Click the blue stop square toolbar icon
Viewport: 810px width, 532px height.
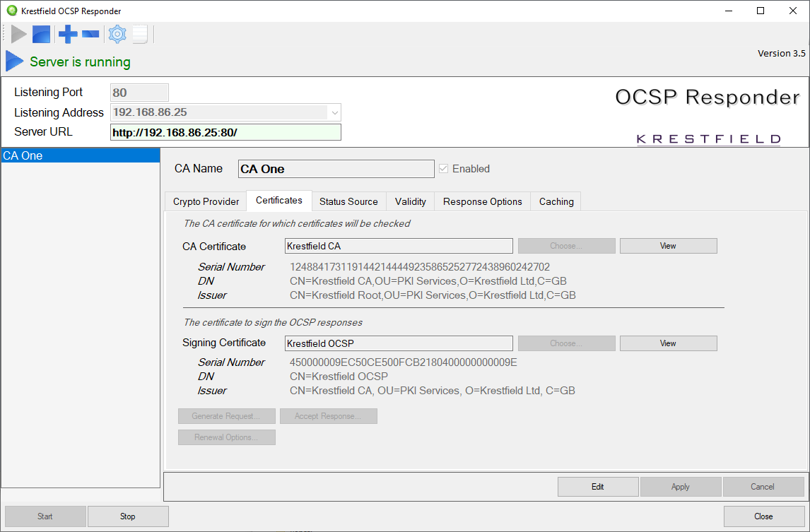point(41,34)
